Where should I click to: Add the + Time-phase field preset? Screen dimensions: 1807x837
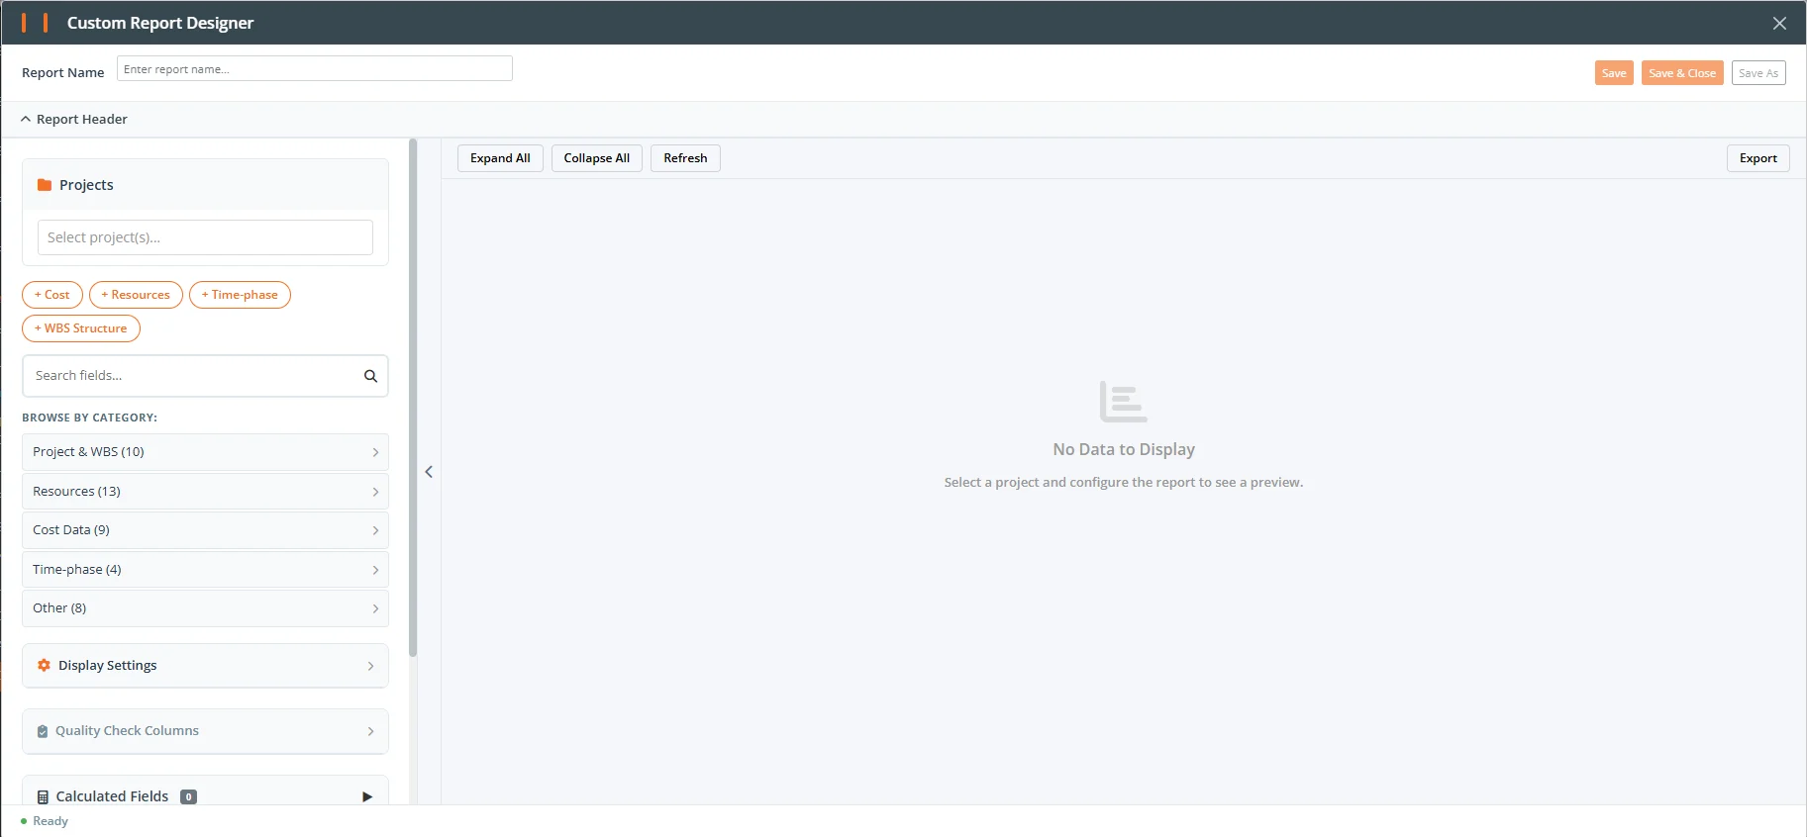point(240,295)
